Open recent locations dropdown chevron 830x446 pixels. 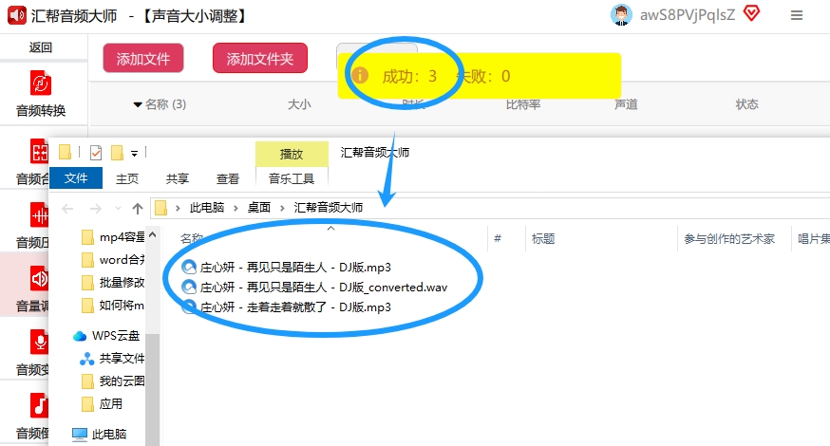(x=118, y=209)
